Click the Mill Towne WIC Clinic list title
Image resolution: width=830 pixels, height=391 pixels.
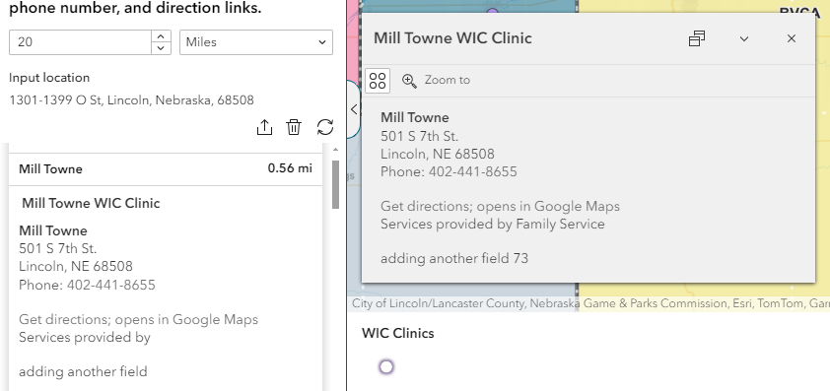[91, 203]
